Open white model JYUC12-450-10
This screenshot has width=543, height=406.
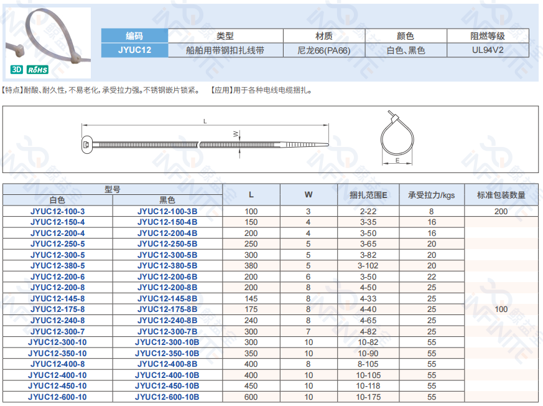(x=57, y=386)
